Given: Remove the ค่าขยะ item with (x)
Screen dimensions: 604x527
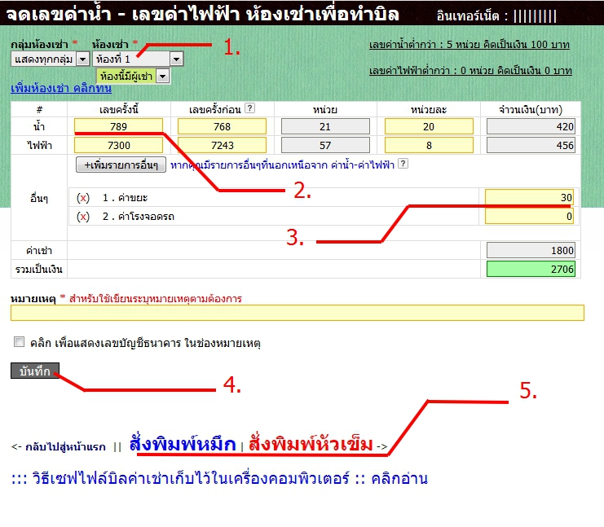Looking at the screenshot, I should (x=82, y=198).
